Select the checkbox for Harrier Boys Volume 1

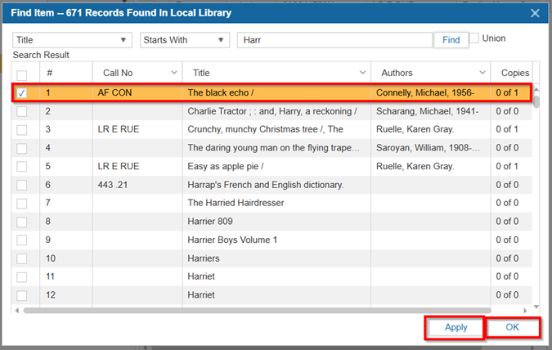pos(22,240)
